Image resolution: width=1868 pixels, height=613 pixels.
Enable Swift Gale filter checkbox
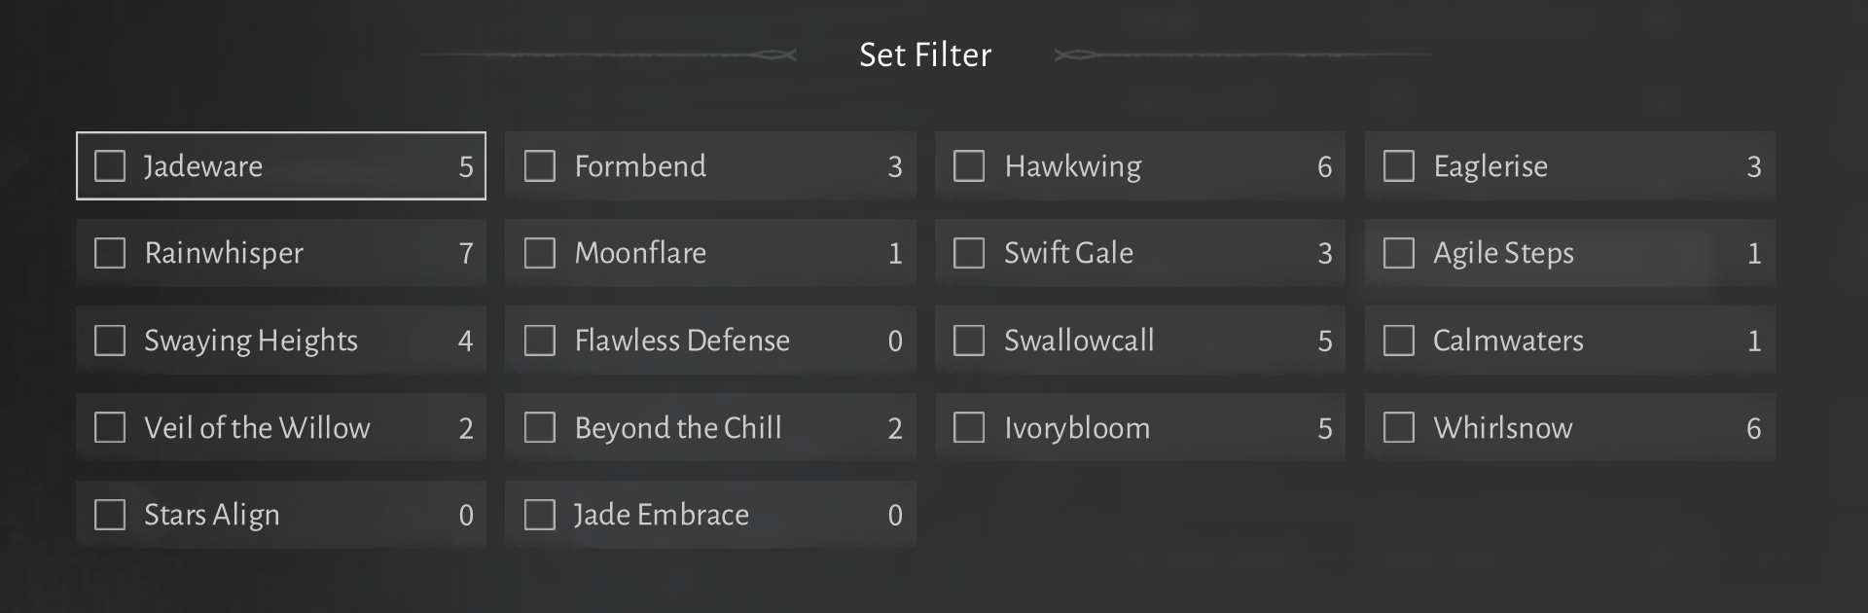969,253
